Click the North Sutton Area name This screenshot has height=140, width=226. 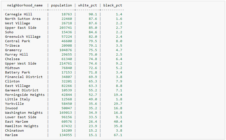23,19
